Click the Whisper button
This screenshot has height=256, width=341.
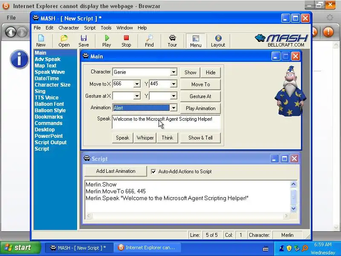pyautogui.click(x=145, y=138)
